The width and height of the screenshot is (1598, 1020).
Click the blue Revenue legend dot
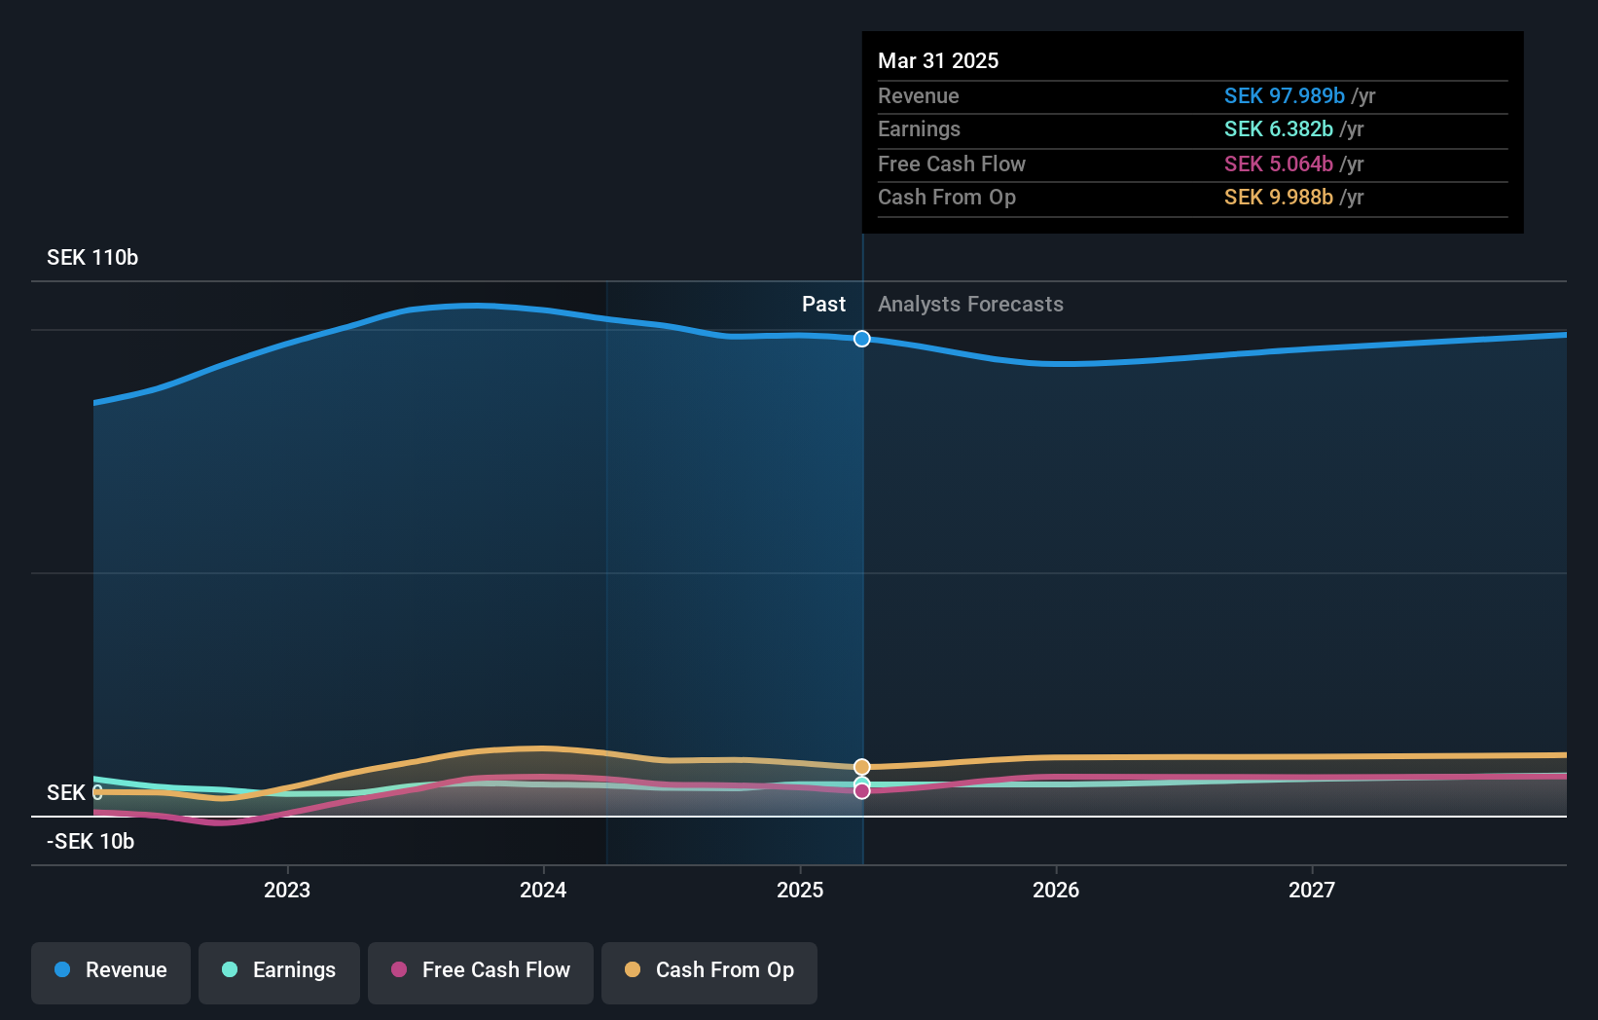coord(62,969)
